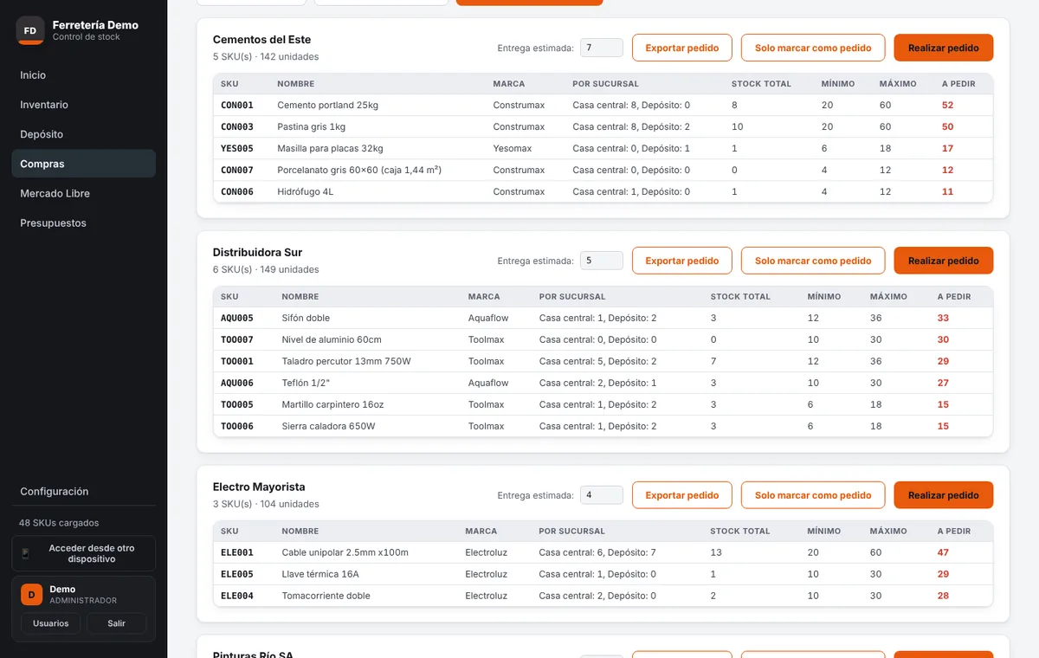Focus Entrega estimada field for Distribuidora Sur
The height and width of the screenshot is (658, 1039).
click(x=602, y=261)
